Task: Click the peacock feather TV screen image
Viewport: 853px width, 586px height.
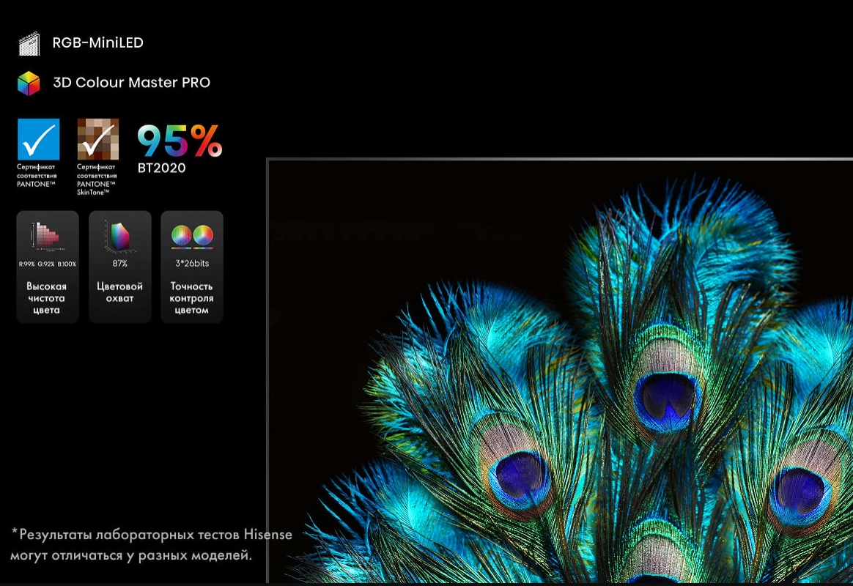Action: pyautogui.click(x=561, y=371)
